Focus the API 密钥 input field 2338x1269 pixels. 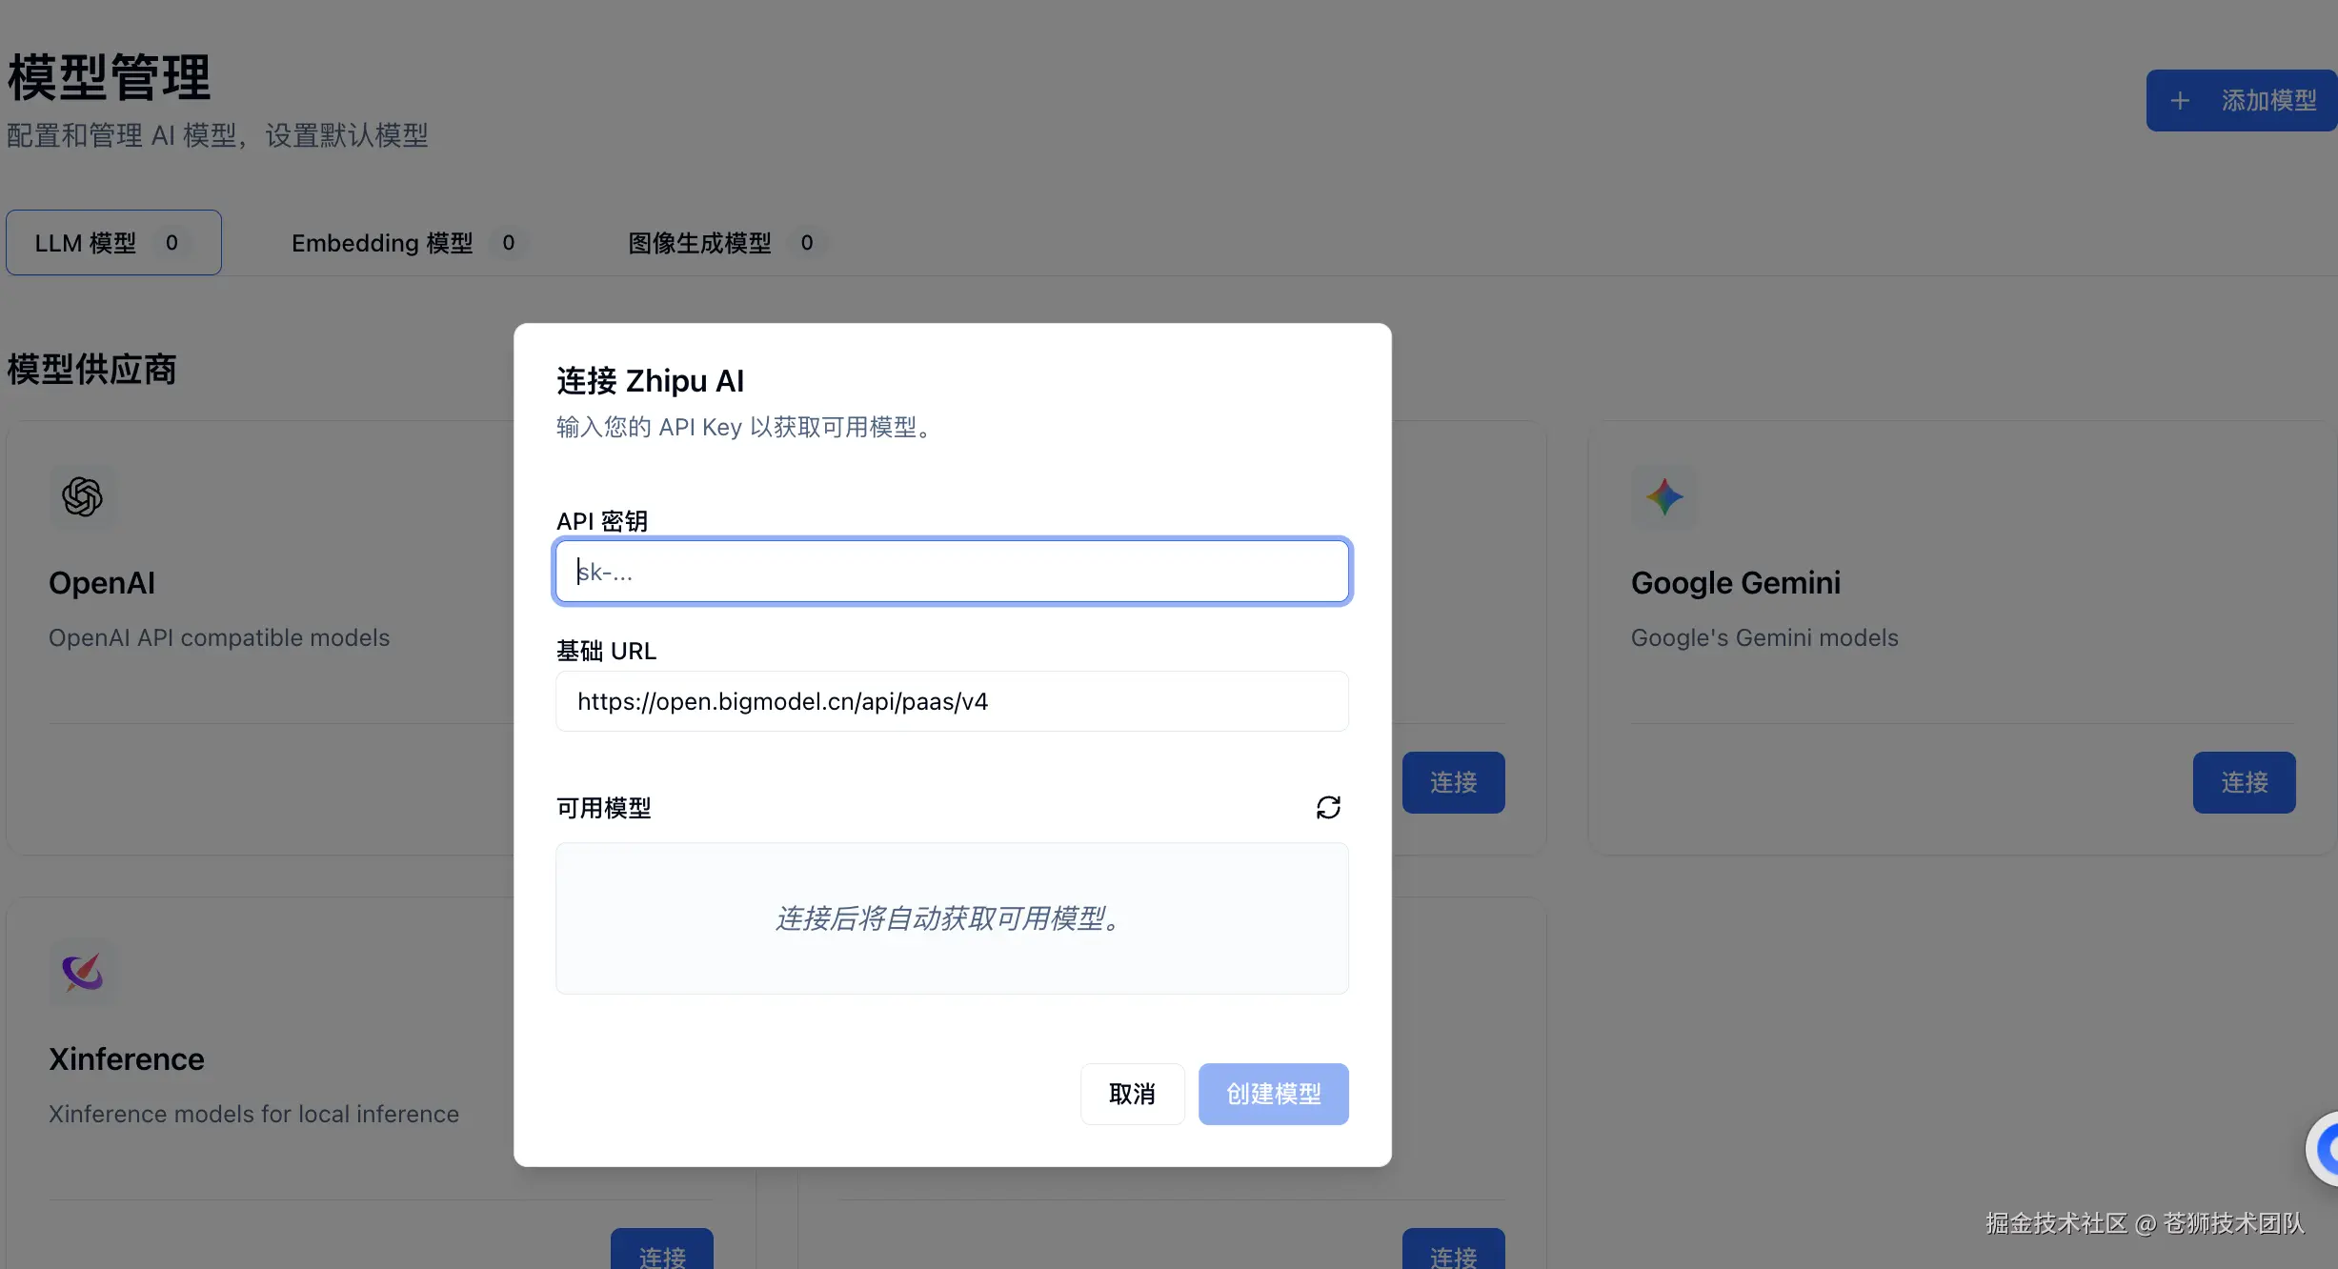[952, 572]
